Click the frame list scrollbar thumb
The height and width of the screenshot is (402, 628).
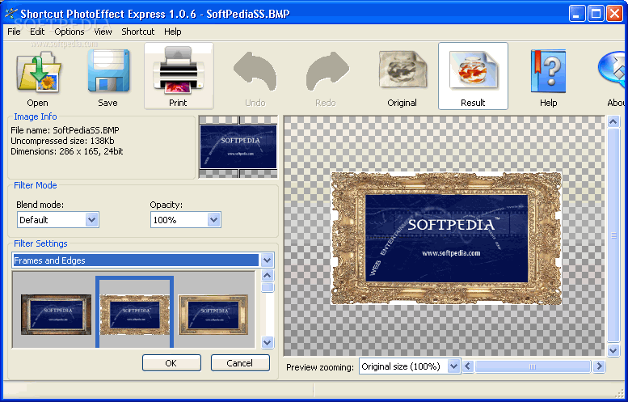pyautogui.click(x=268, y=287)
